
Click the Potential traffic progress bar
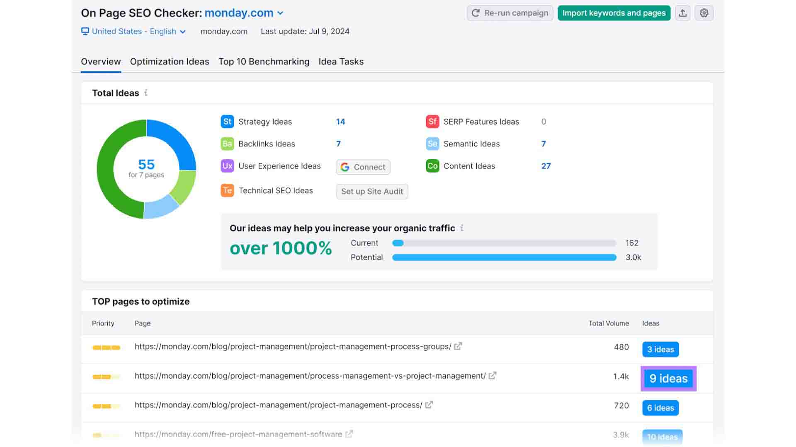504,257
